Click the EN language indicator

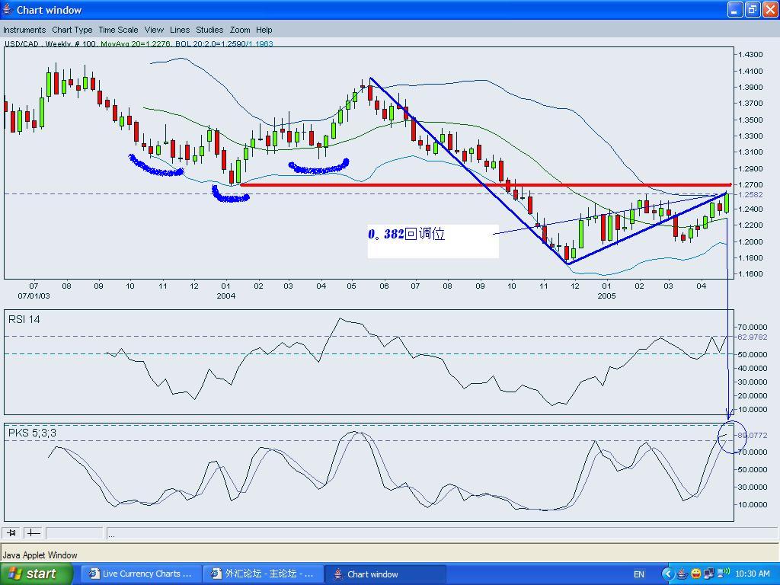click(x=639, y=574)
